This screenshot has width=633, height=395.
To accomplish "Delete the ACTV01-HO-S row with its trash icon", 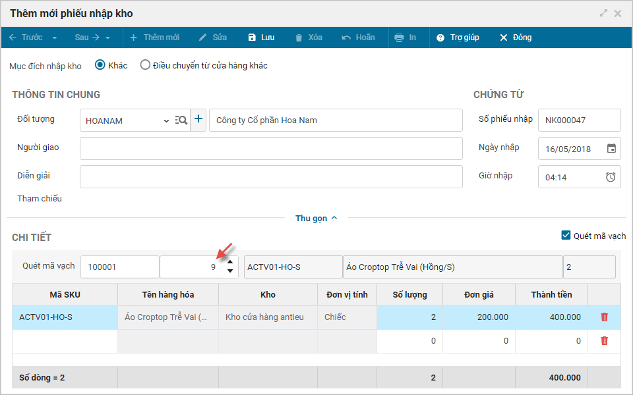I will pyautogui.click(x=604, y=317).
